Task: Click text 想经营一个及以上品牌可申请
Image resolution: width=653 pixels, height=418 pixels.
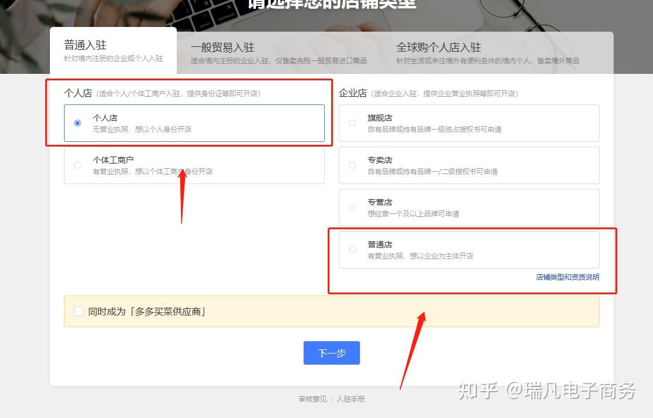Action: pos(413,214)
